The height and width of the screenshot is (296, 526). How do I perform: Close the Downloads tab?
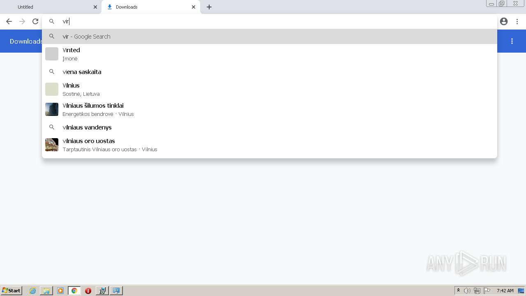[x=194, y=7]
